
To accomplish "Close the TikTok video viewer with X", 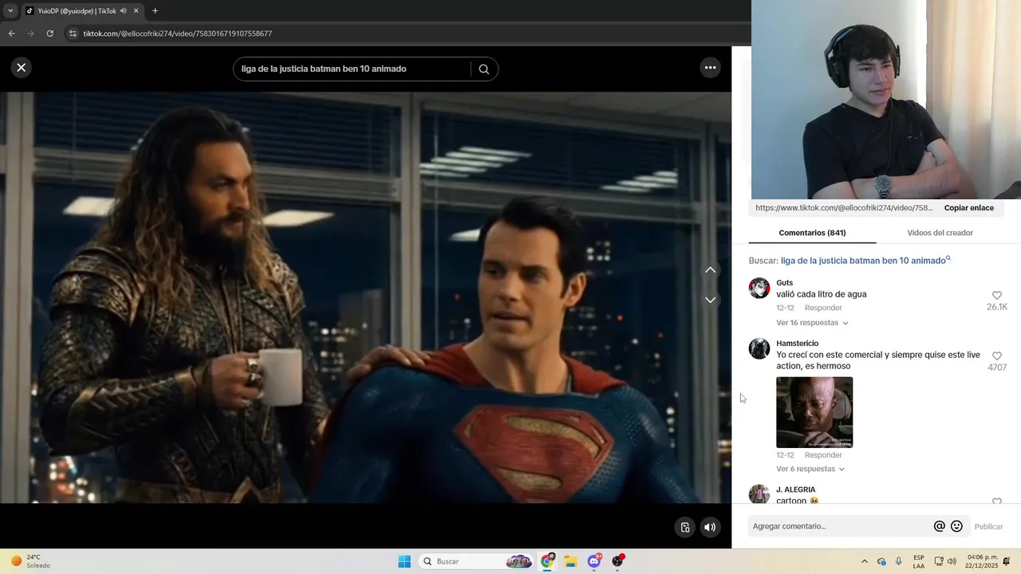I will [22, 68].
